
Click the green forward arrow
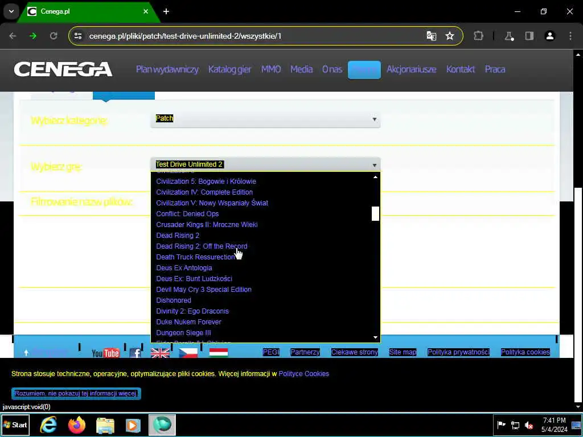tap(33, 36)
